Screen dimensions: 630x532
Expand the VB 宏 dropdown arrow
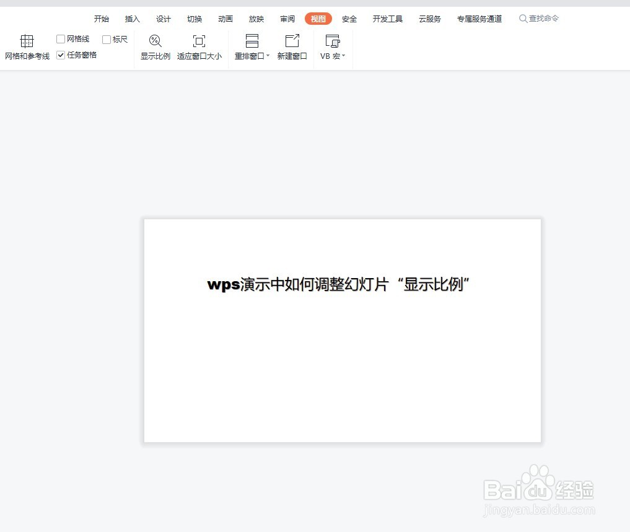tap(344, 56)
